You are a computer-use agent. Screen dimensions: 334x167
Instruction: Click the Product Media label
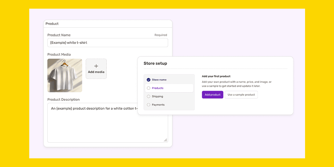pos(59,55)
